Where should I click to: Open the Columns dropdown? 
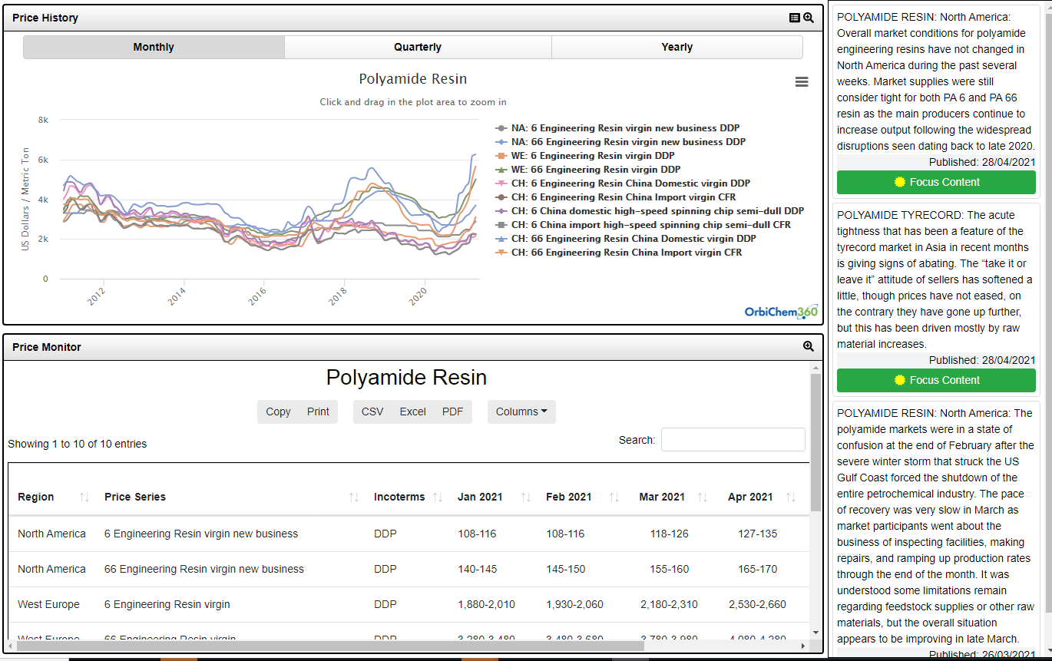pyautogui.click(x=521, y=411)
